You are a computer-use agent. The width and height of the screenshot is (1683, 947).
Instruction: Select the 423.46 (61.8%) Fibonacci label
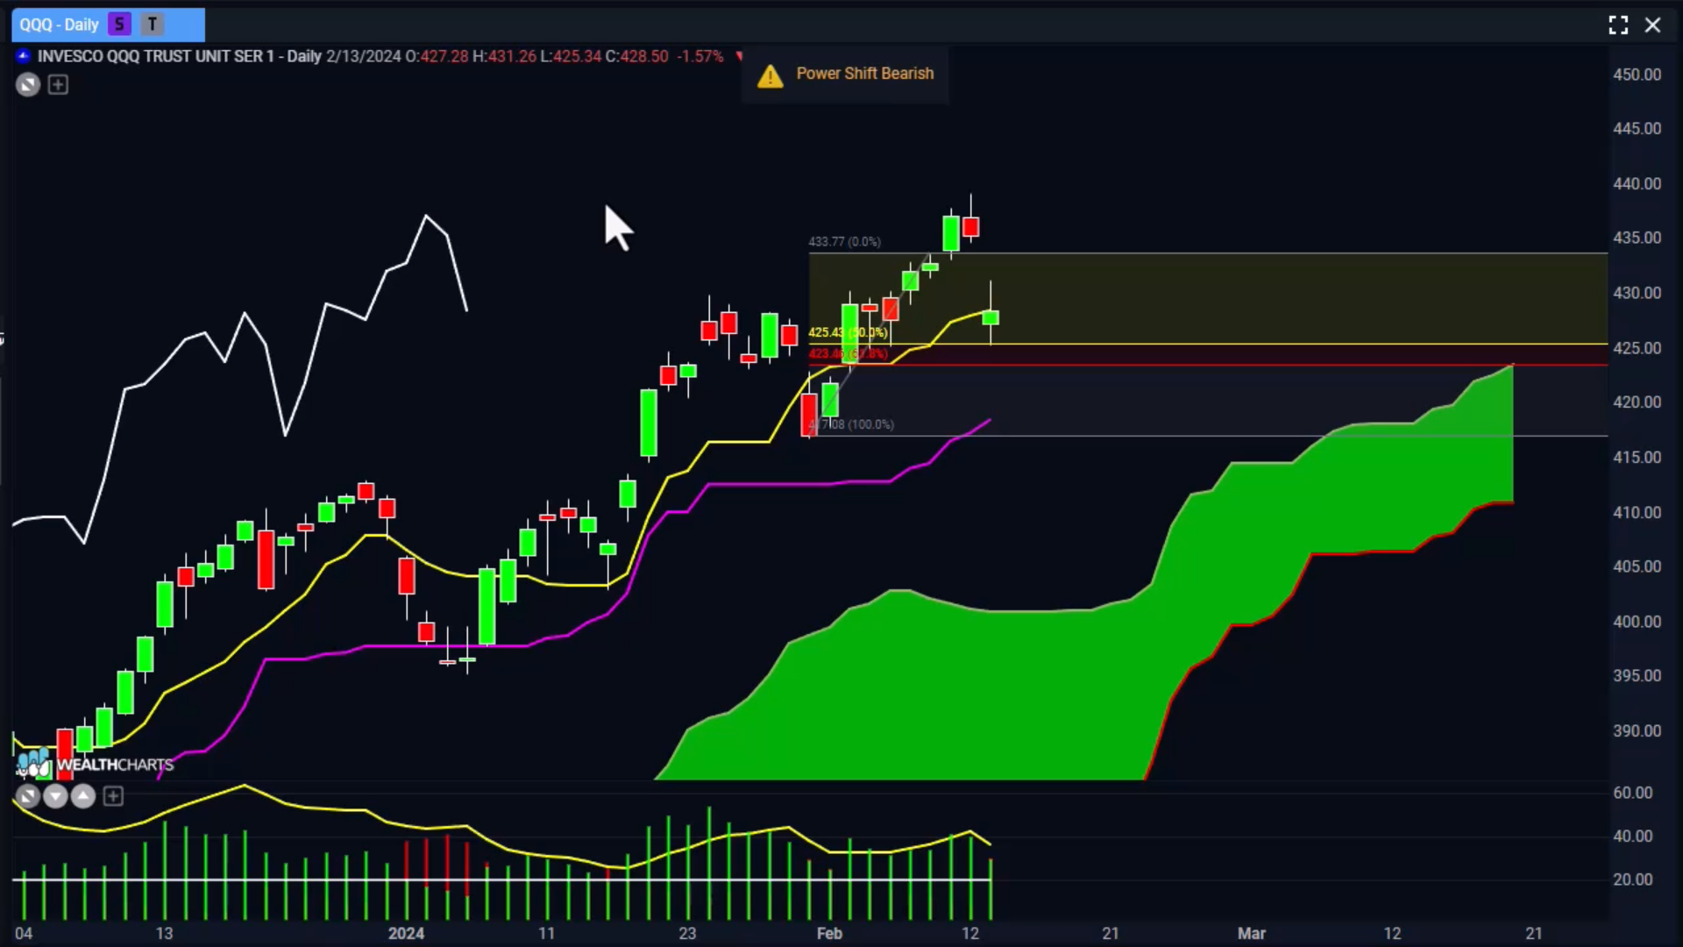pos(848,353)
